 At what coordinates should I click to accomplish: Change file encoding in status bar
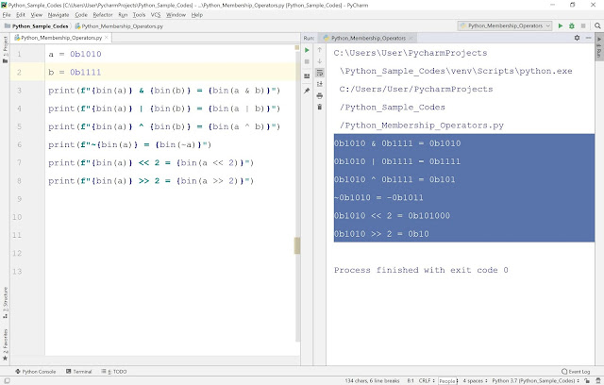pos(448,381)
